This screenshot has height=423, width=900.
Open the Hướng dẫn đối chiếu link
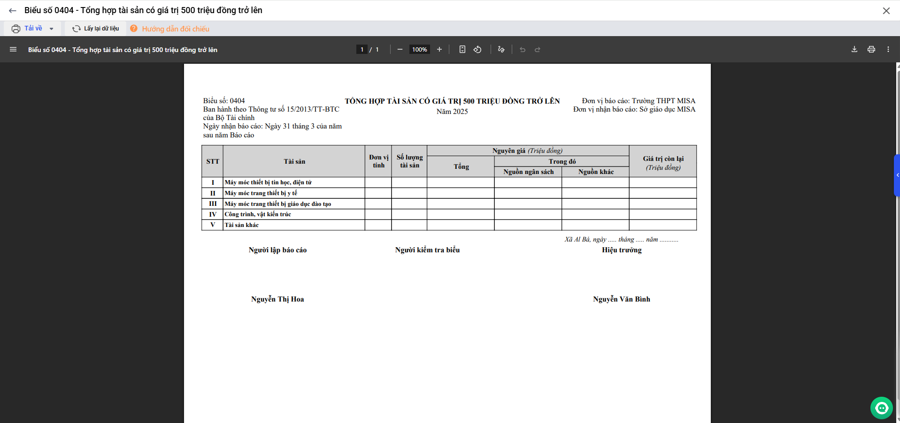click(175, 29)
